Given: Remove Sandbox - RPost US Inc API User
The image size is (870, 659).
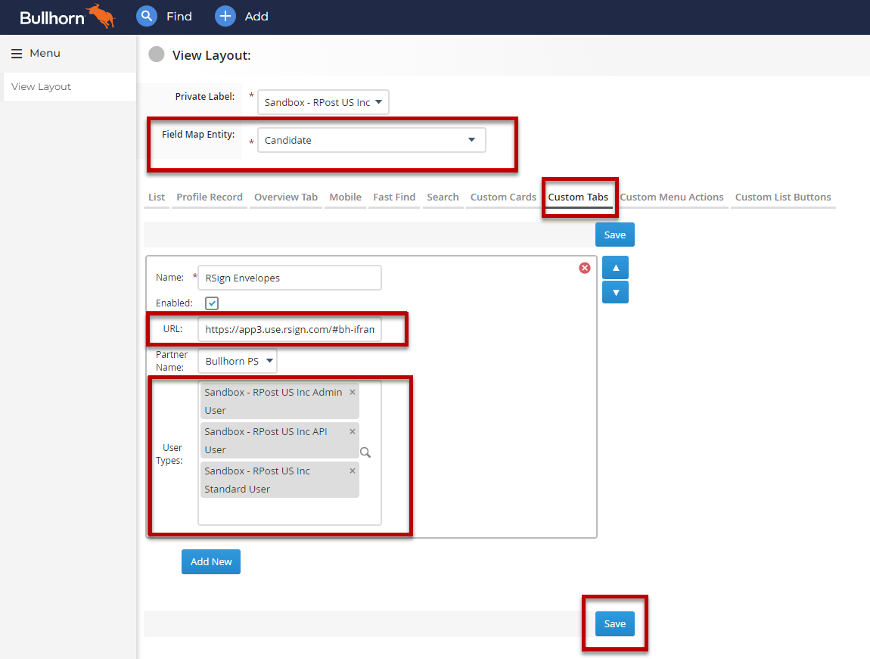Looking at the screenshot, I should point(352,431).
